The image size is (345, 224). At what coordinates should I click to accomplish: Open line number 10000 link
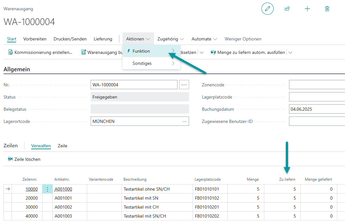(32, 189)
